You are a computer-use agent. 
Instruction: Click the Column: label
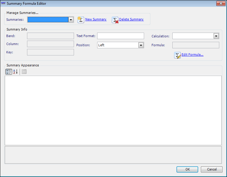[12, 44]
